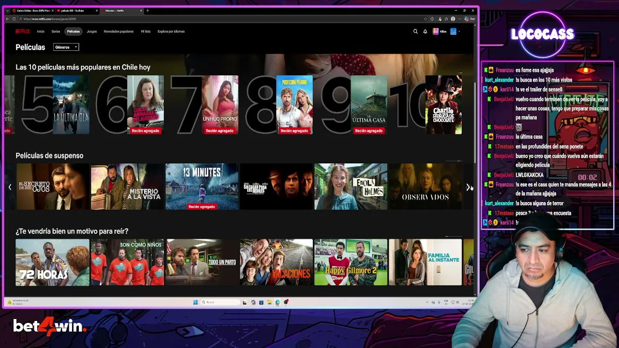This screenshot has height=348, width=619.
Task: Close the YouTube película 365 tab
Action: [97, 11]
